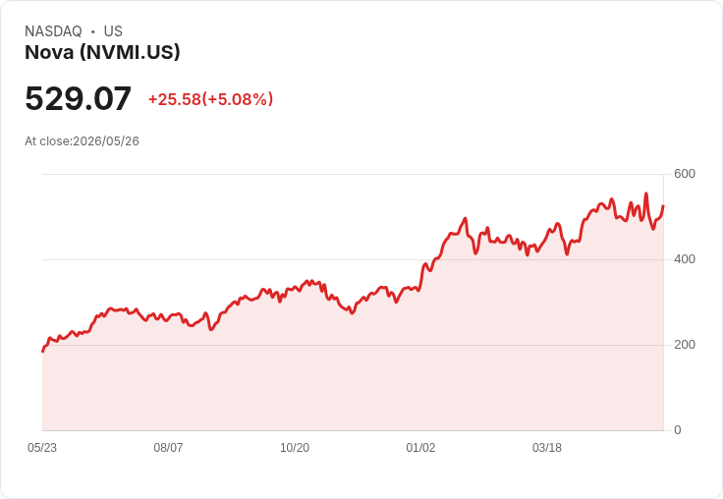723x499 pixels.
Task: Click the 05/23 x-axis date label
Action: coord(42,447)
